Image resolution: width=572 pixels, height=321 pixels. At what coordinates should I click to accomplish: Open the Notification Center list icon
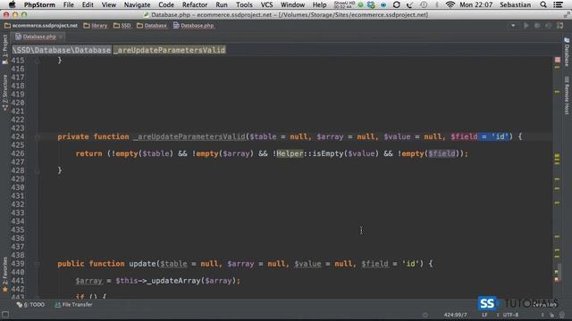point(558,4)
